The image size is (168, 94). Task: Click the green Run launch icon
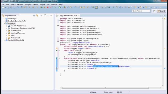point(60,7)
